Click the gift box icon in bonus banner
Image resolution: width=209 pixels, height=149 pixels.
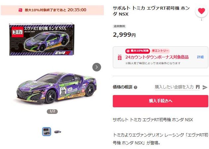(119, 57)
